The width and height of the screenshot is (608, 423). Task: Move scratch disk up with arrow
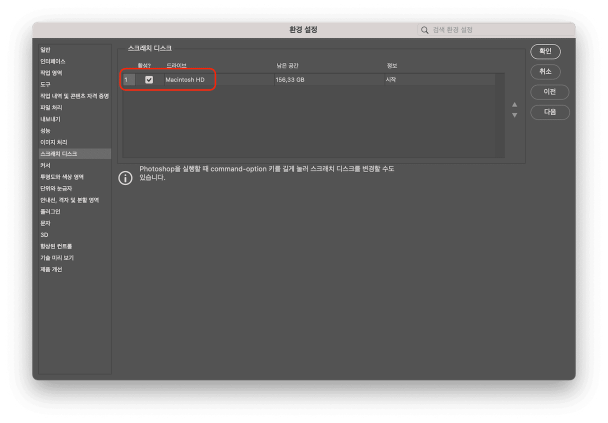pos(514,104)
